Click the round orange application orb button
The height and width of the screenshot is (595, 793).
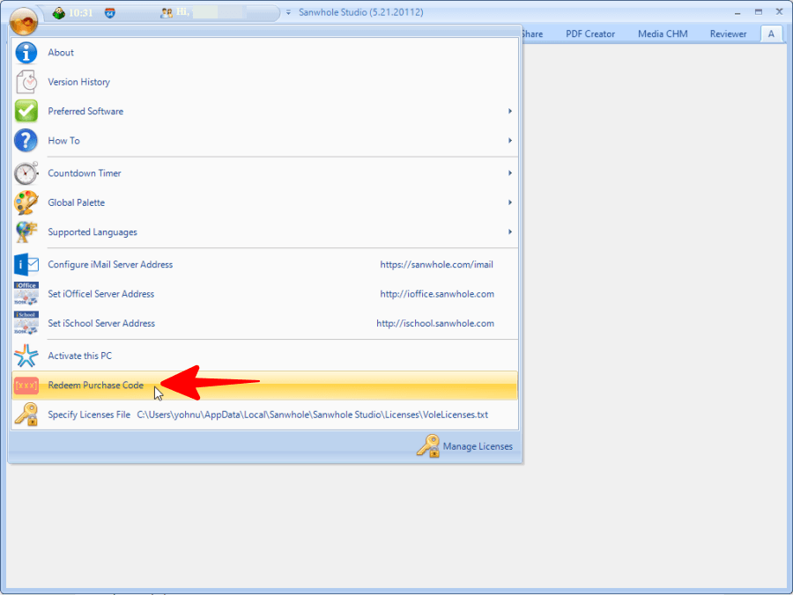coord(23,21)
